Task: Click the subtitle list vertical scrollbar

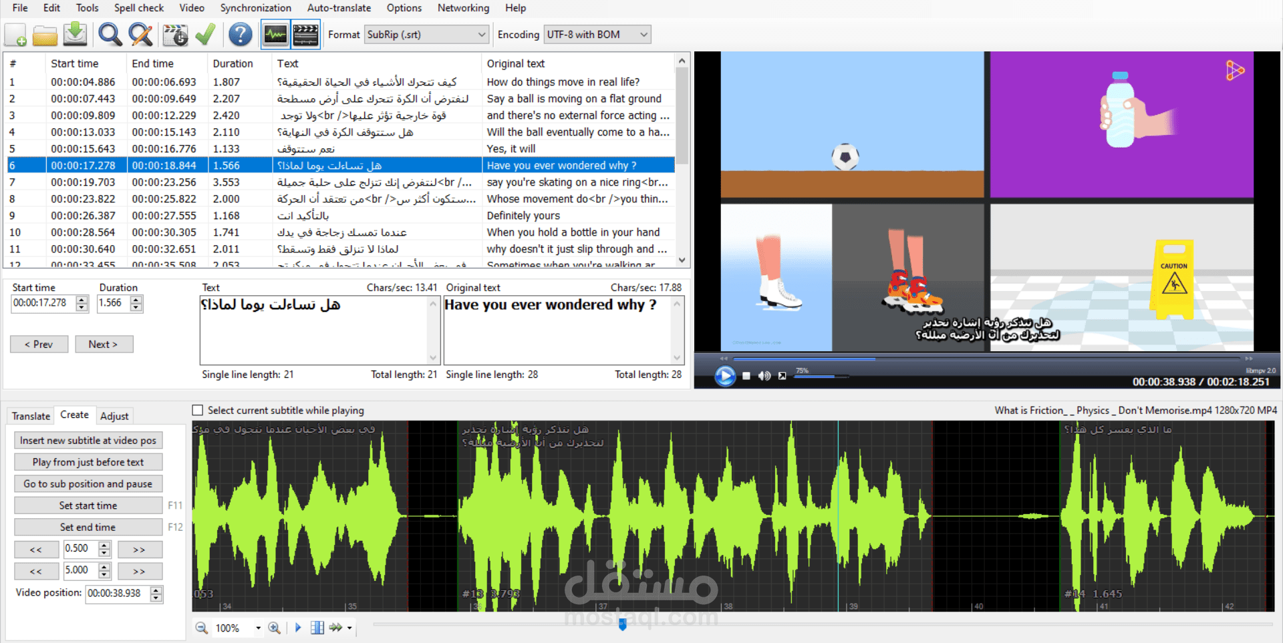Action: click(682, 160)
